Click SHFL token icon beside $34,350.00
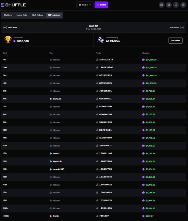Image resolution: width=188 pixels, height=221 pixels. click(144, 60)
